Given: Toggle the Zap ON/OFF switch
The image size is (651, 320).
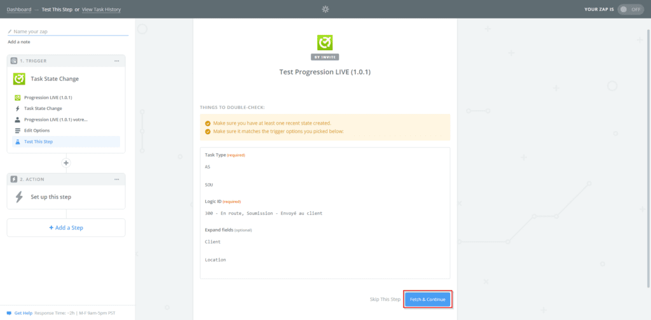Looking at the screenshot, I should point(630,9).
